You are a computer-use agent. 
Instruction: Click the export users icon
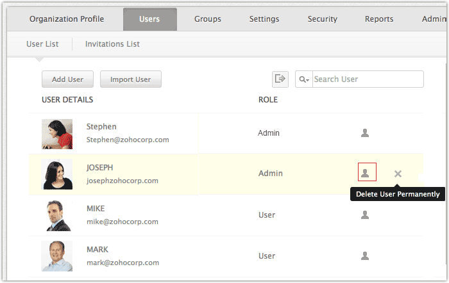point(280,79)
